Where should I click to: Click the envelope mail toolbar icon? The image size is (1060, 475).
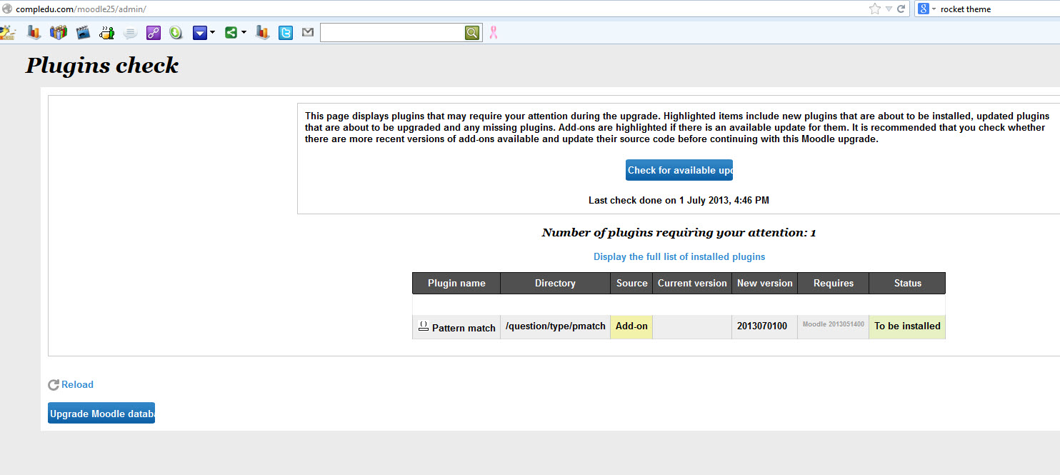pyautogui.click(x=308, y=32)
